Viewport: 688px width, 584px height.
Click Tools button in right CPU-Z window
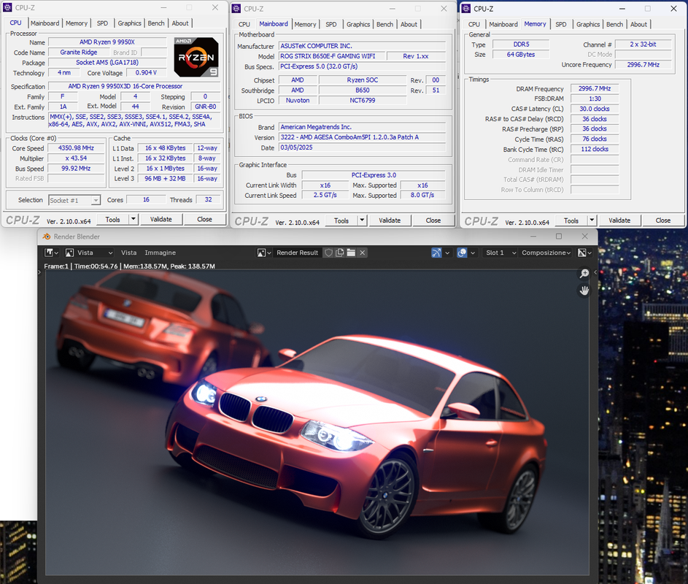pyautogui.click(x=571, y=220)
